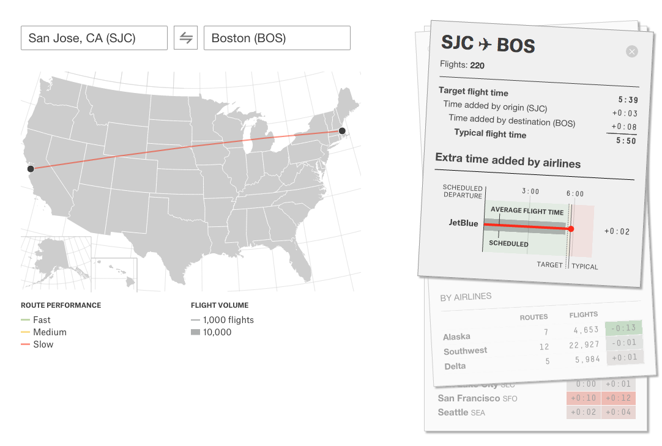Click the swap origin and destination arrows
662x446 pixels.
point(185,38)
